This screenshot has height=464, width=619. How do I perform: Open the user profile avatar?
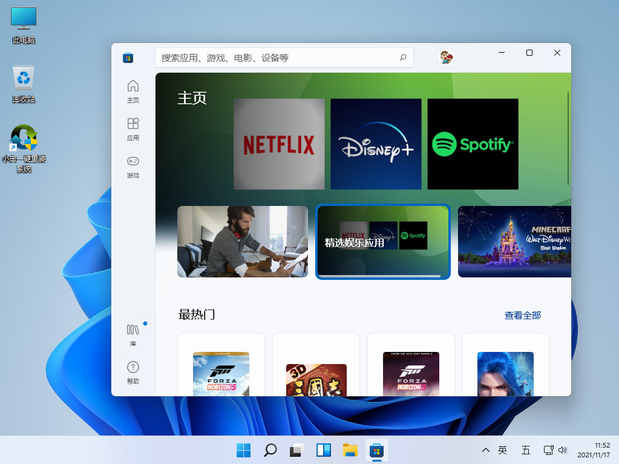[x=447, y=58]
